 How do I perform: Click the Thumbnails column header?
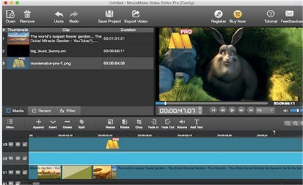[x=17, y=30]
